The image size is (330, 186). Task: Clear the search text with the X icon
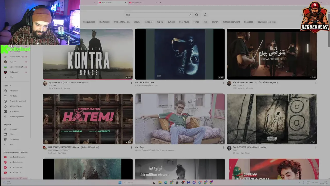point(190,15)
